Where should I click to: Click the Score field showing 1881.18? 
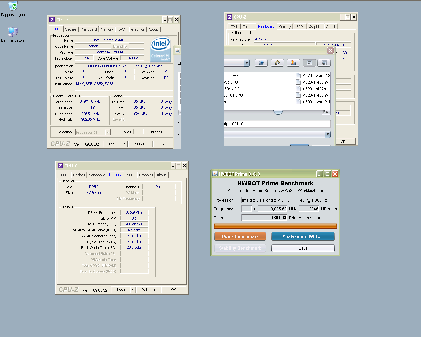tap(264, 218)
